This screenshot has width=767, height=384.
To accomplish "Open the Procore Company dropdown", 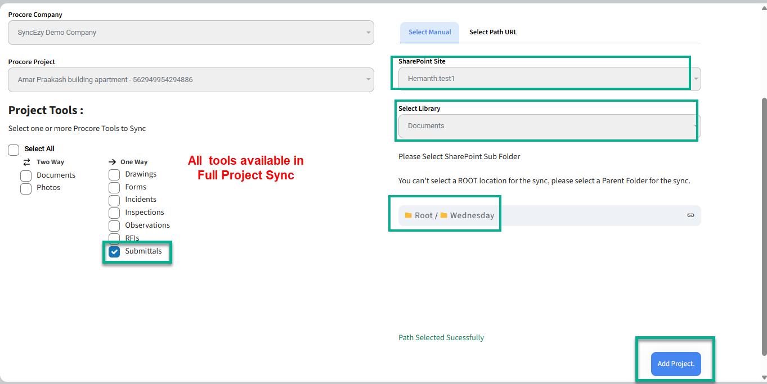I will pyautogui.click(x=191, y=33).
